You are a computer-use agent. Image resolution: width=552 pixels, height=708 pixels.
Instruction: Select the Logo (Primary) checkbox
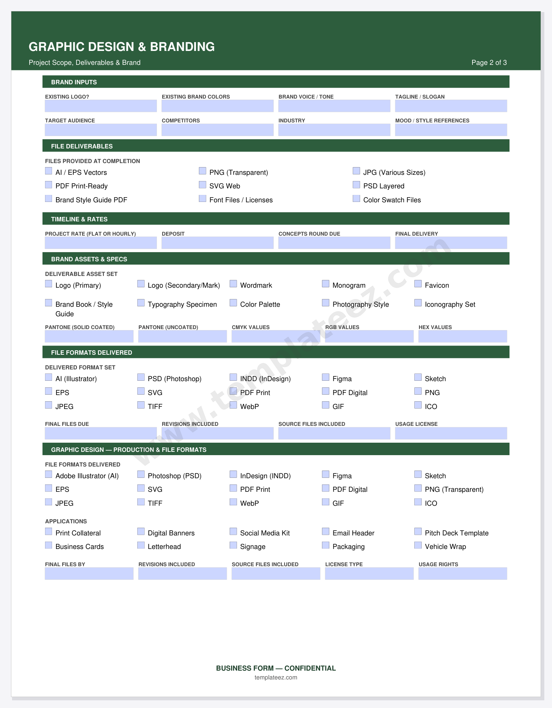48,284
